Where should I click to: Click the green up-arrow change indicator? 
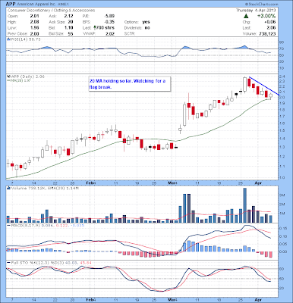246,16
